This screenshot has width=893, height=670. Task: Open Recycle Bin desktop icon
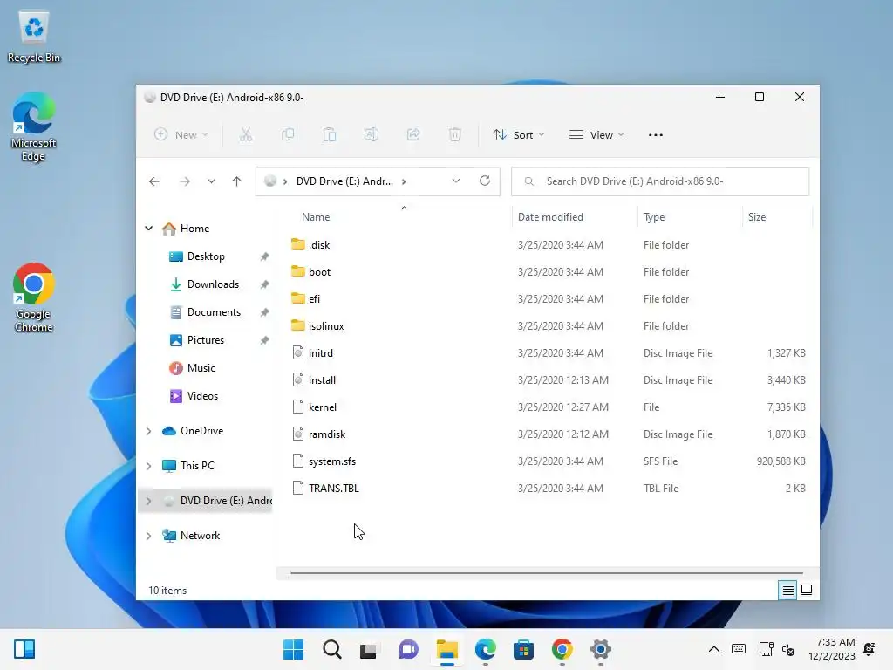click(x=34, y=38)
